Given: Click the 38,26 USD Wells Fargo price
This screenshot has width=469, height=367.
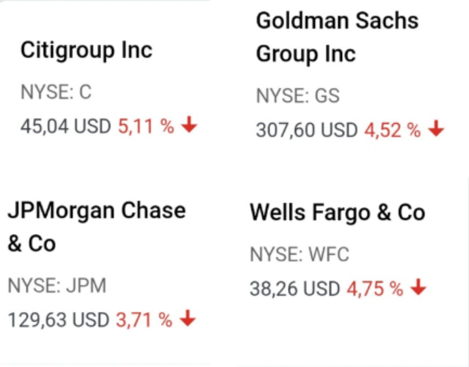Looking at the screenshot, I should [x=295, y=289].
